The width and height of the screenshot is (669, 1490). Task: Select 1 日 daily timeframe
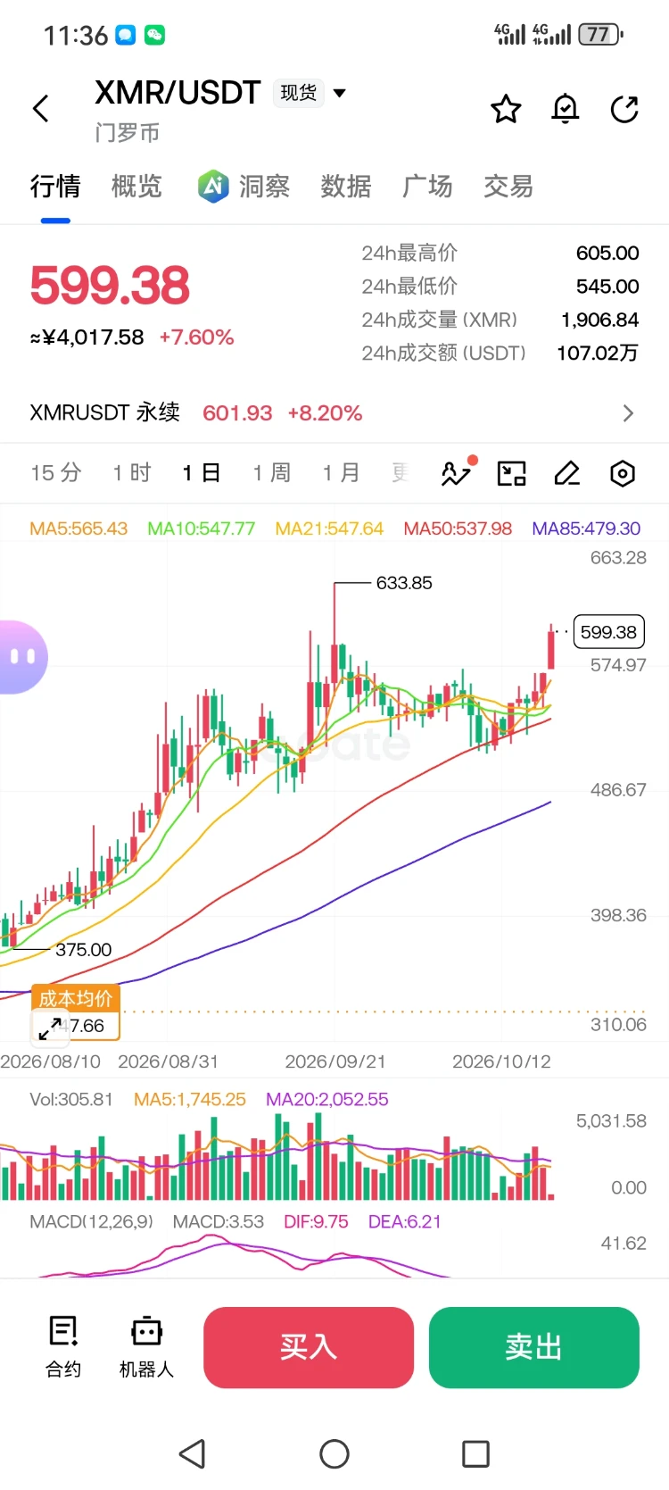tap(202, 472)
